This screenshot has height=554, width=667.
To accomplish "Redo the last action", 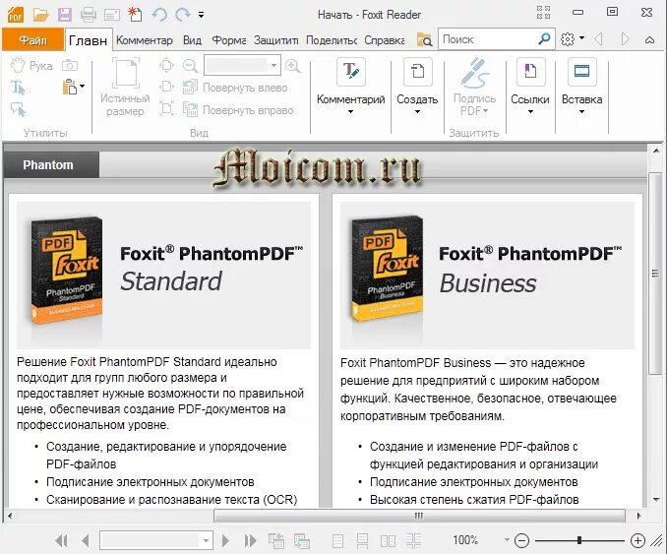I will tap(182, 15).
